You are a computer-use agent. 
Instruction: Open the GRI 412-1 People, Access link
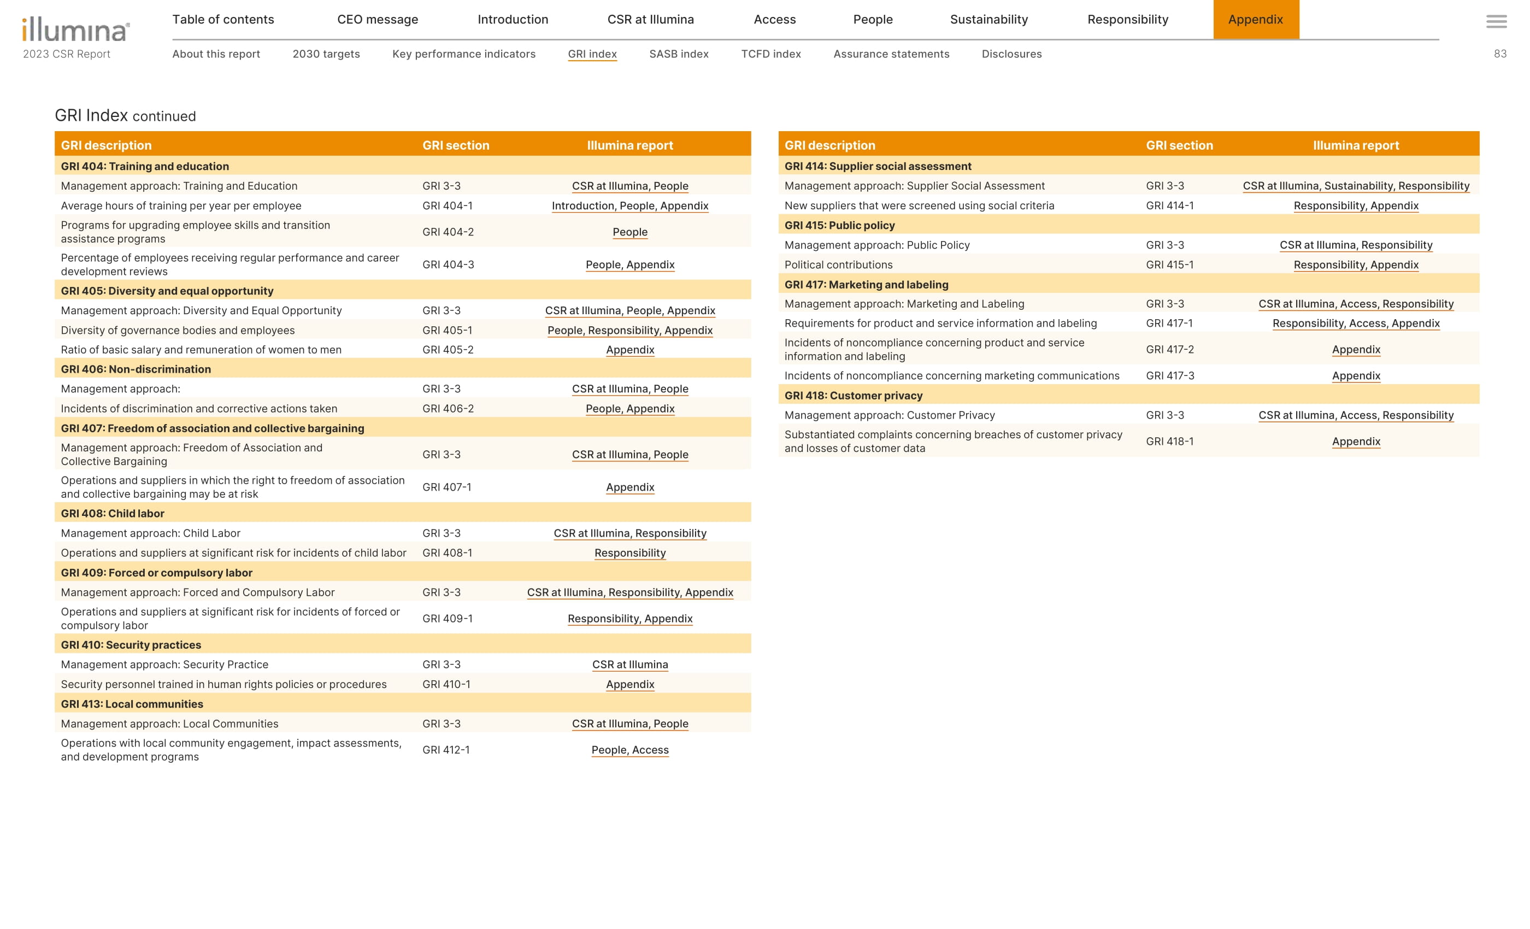pos(629,750)
